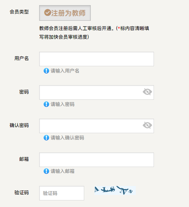Refresh the captcha image
The height and width of the screenshot is (207, 189).
pyautogui.click(x=115, y=190)
